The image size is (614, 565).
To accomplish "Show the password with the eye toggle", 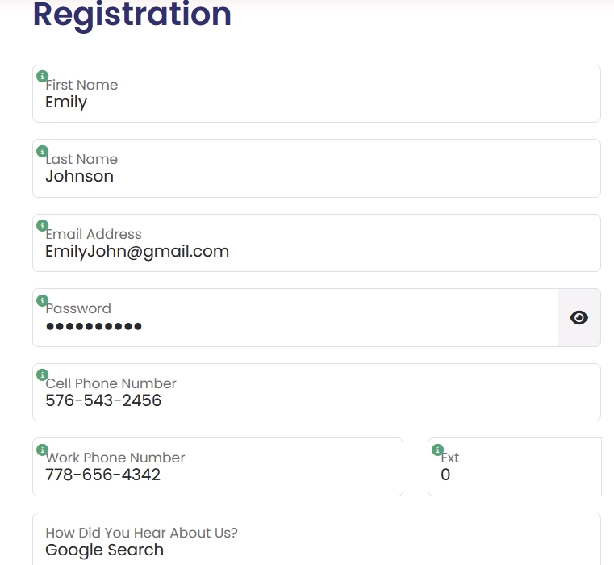I will pyautogui.click(x=579, y=318).
